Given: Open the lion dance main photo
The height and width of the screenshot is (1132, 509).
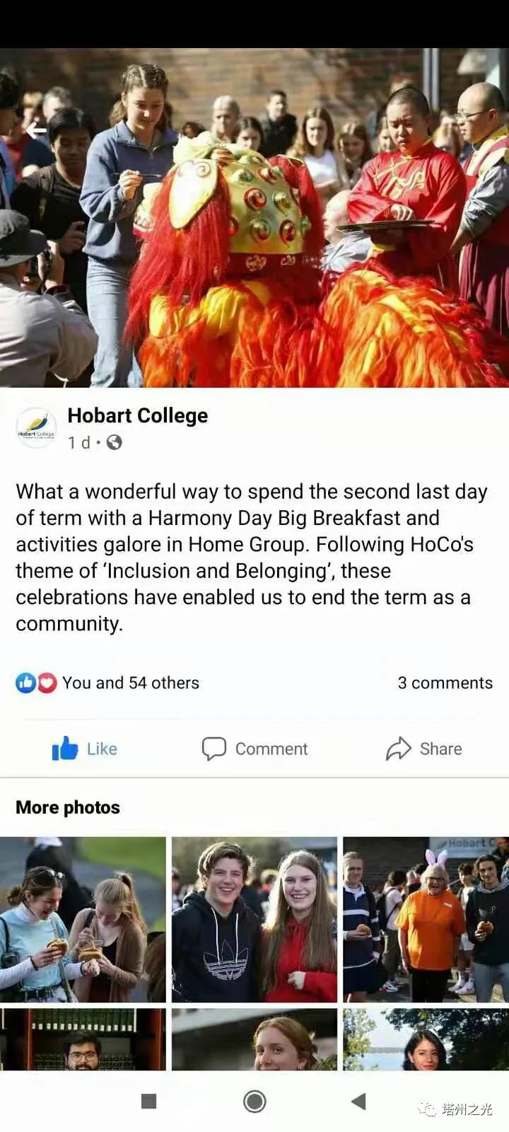Looking at the screenshot, I should click(x=255, y=218).
